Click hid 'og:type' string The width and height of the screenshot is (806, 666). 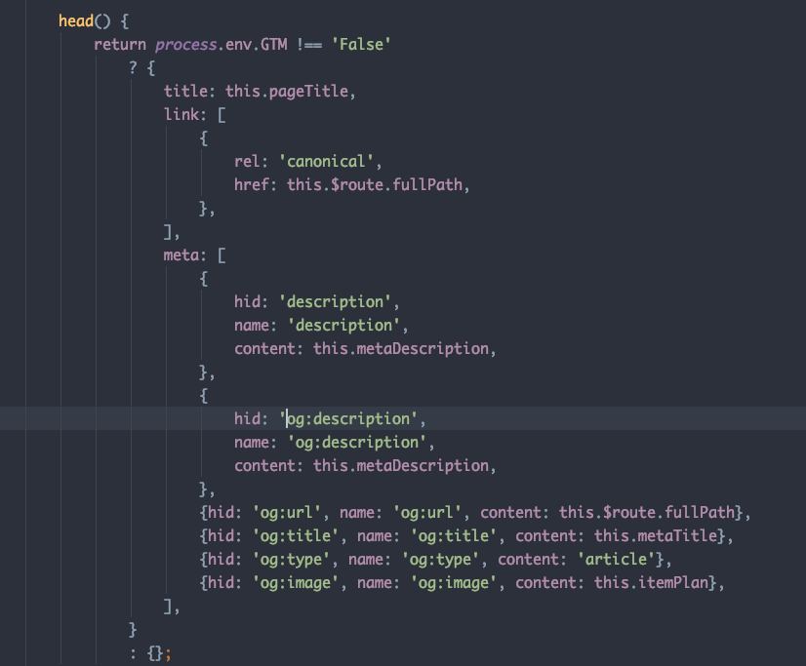291,559
